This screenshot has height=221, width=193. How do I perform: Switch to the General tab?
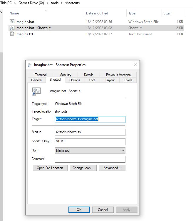[37, 80]
